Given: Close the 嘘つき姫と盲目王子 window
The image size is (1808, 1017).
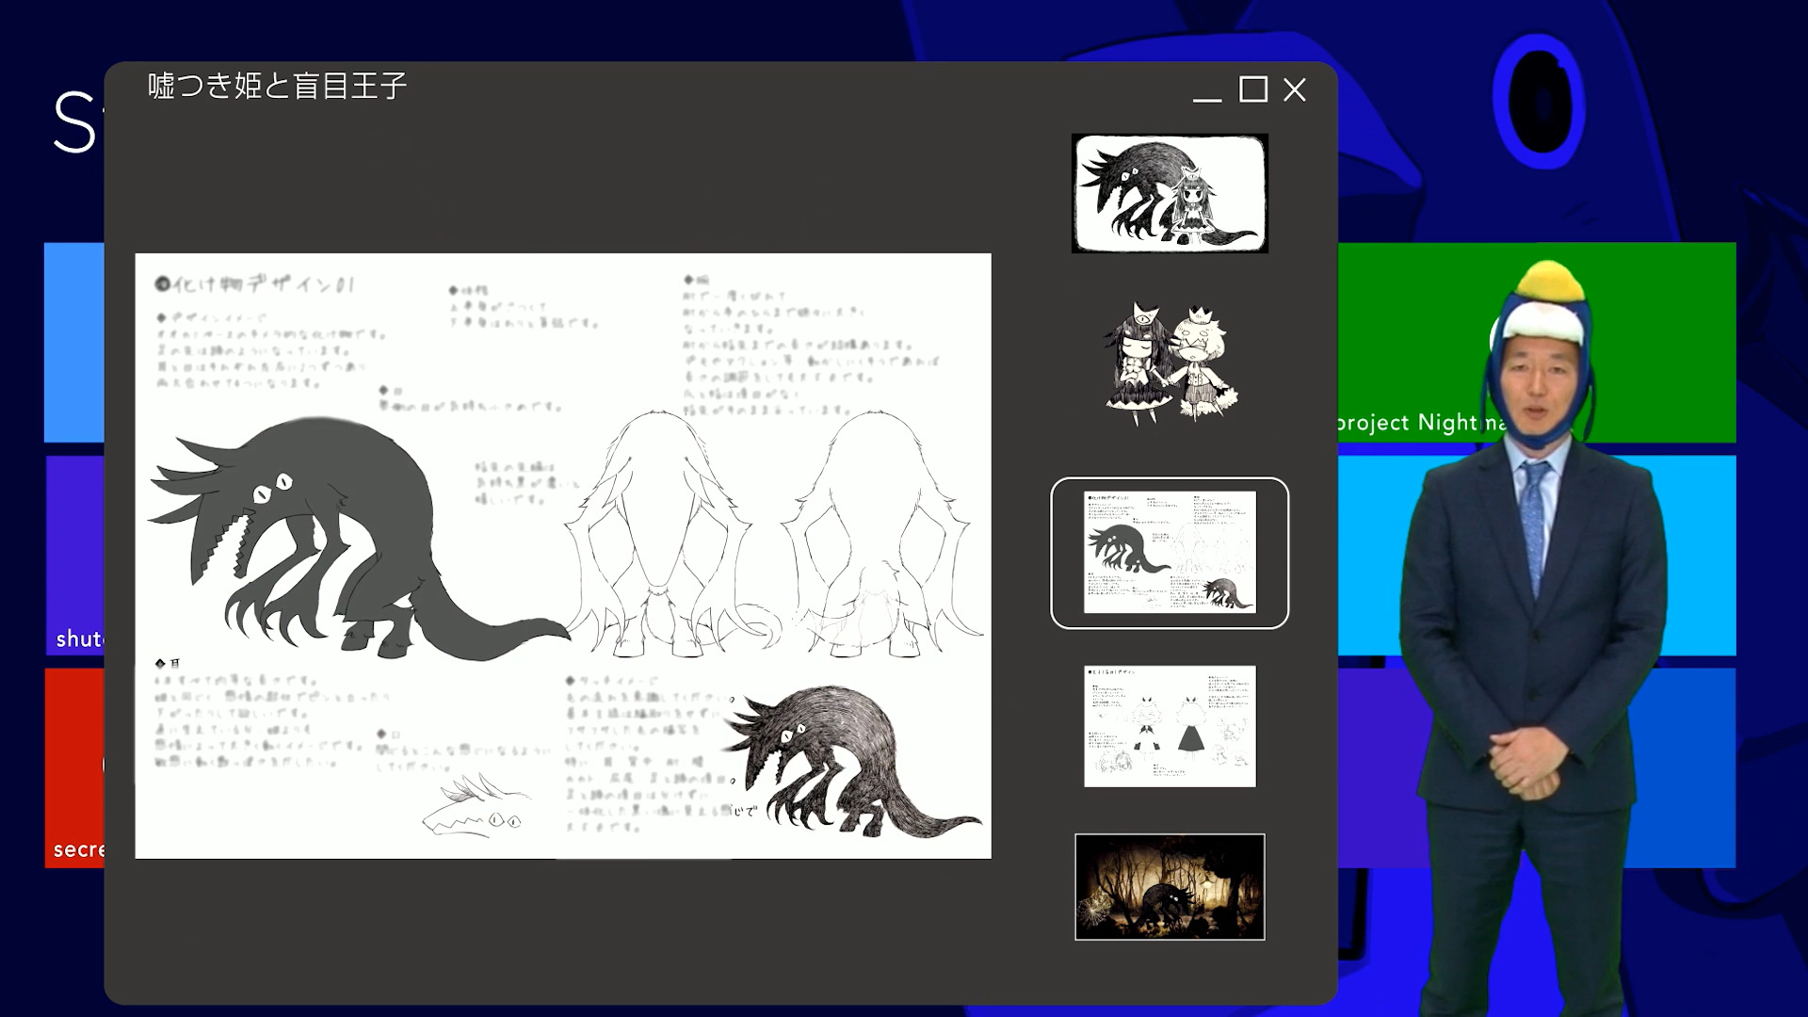Looking at the screenshot, I should coord(1295,89).
